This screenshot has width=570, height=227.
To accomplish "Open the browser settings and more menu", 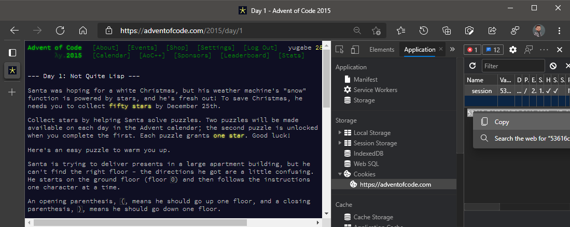I will [x=560, y=31].
